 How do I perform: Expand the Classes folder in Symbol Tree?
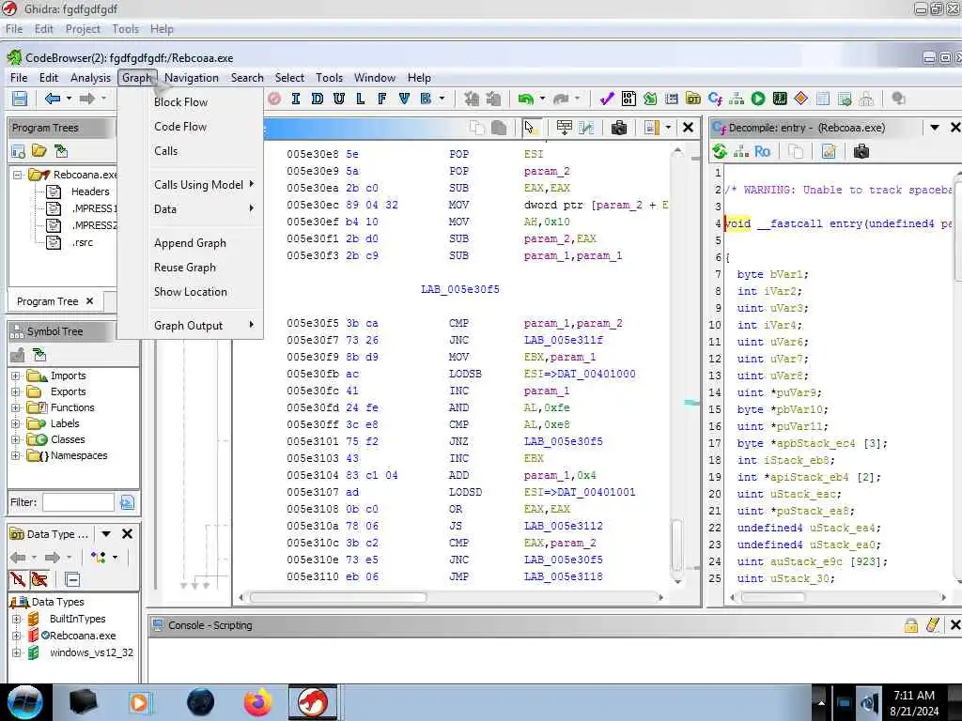click(x=16, y=439)
